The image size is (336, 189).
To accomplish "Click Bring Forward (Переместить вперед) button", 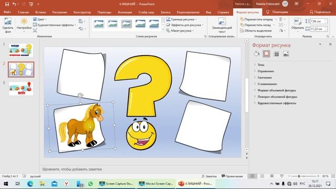I will [x=257, y=19].
